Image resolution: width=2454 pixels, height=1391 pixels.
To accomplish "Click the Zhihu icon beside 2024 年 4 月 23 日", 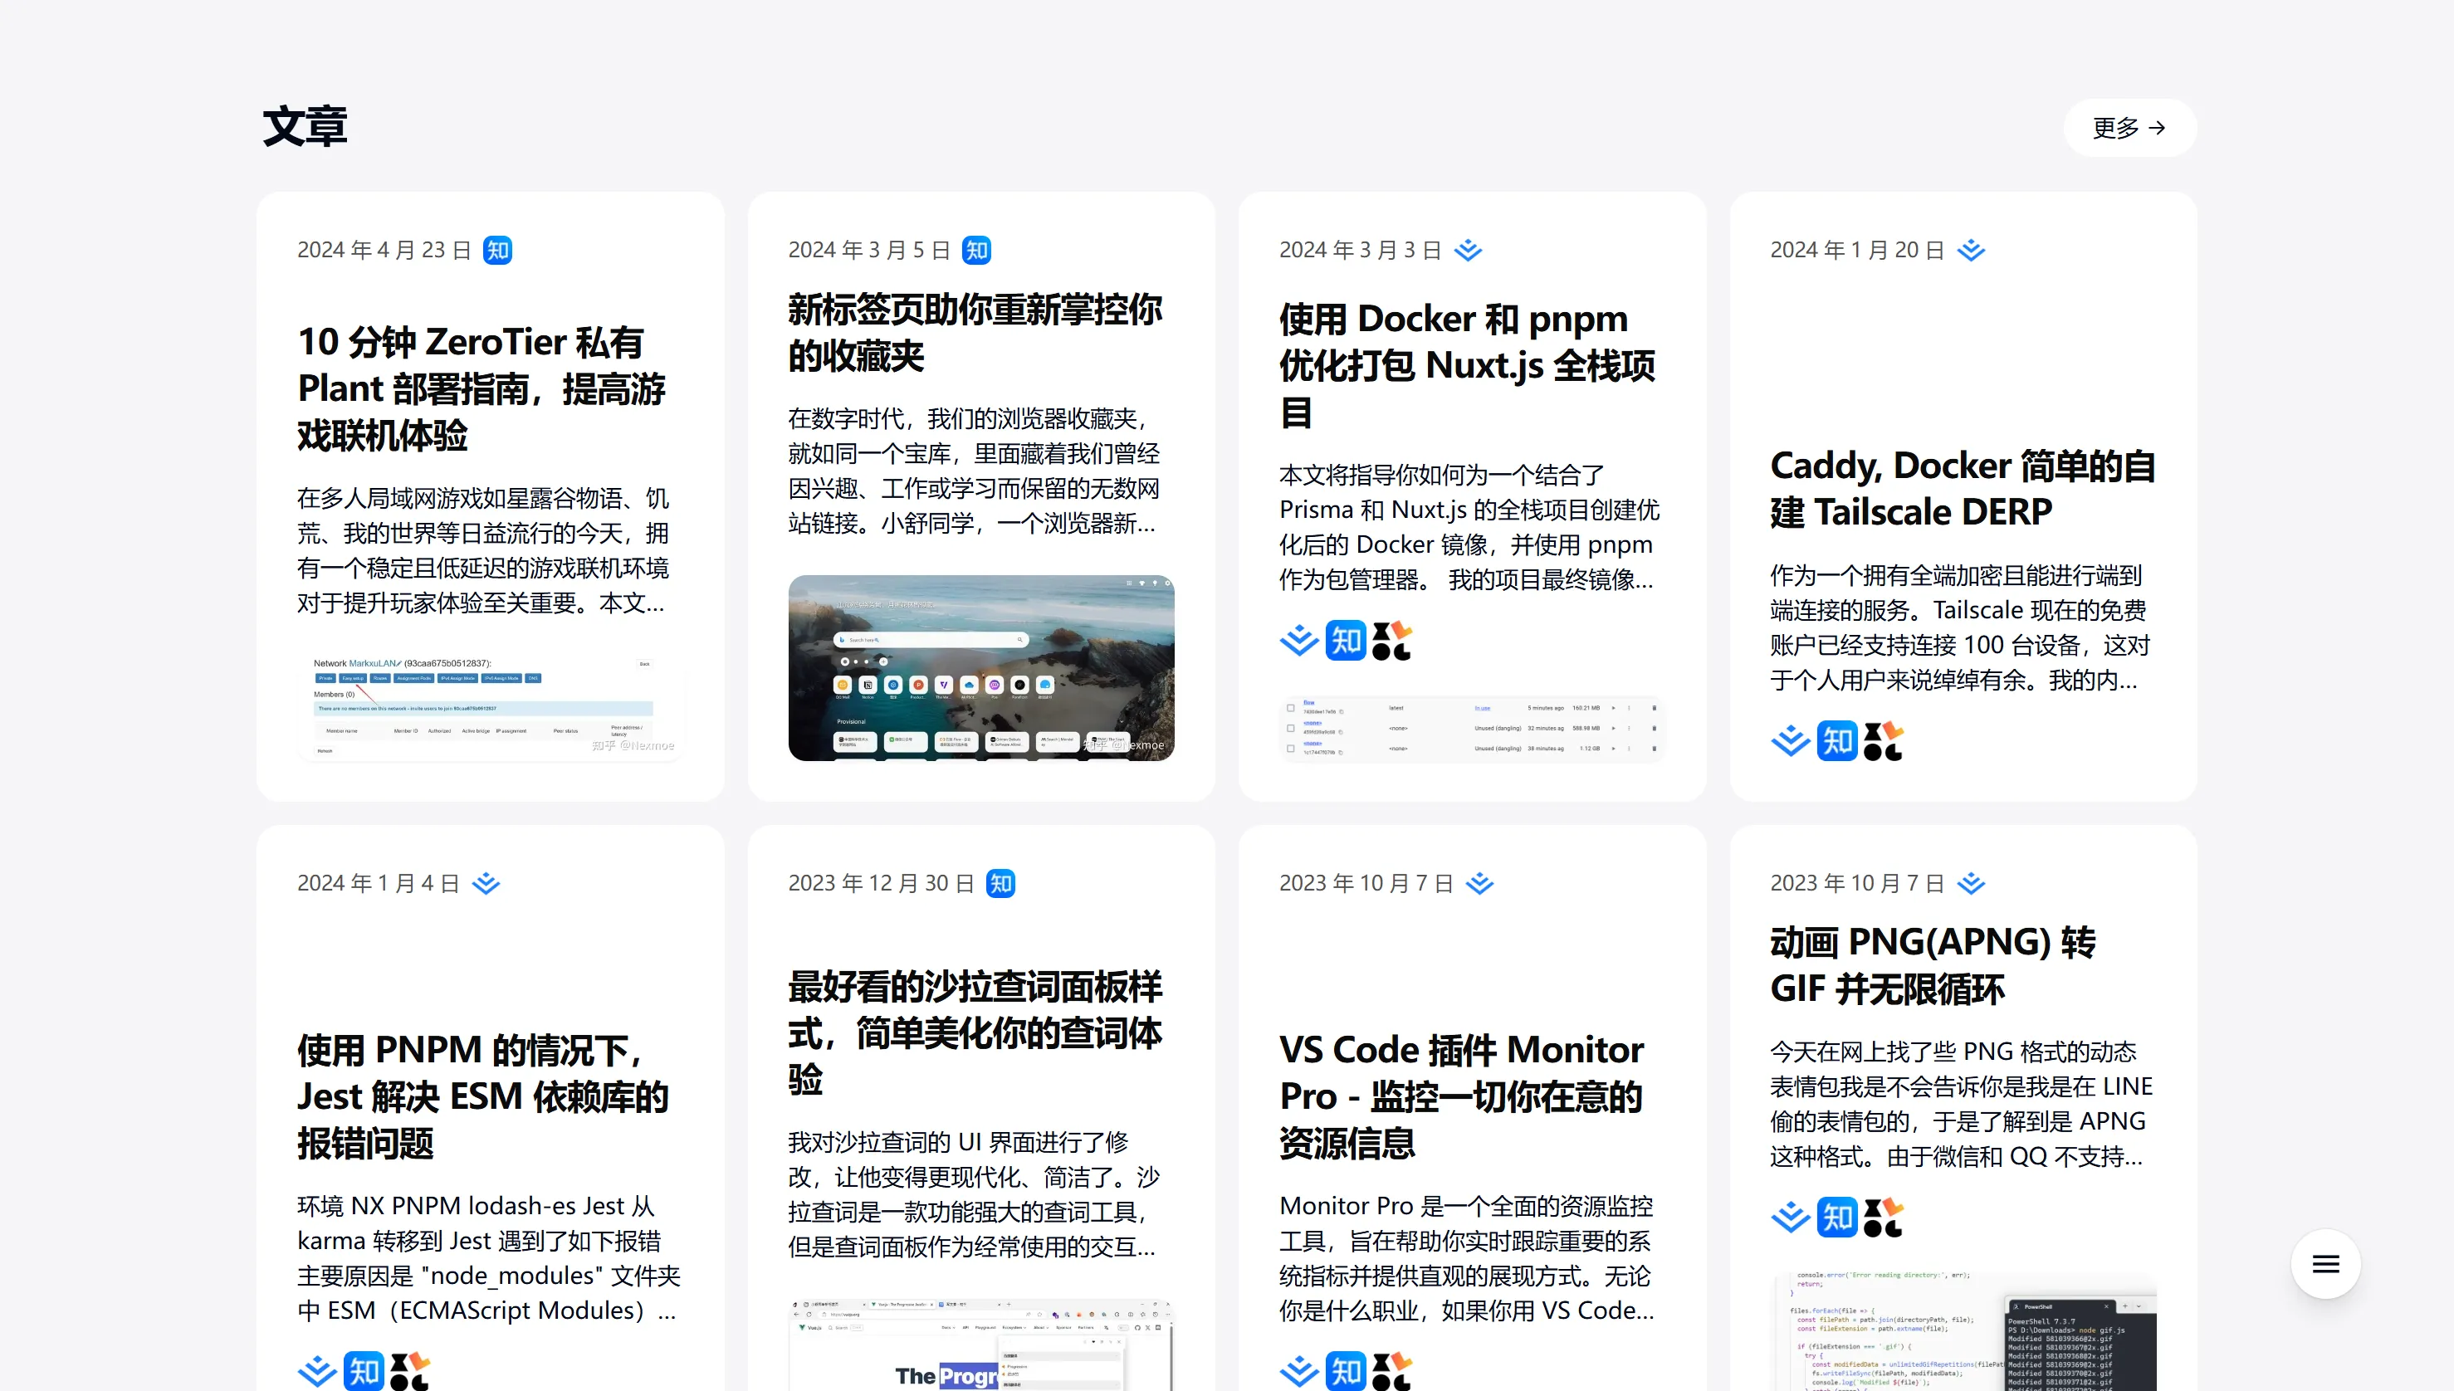I will point(497,251).
